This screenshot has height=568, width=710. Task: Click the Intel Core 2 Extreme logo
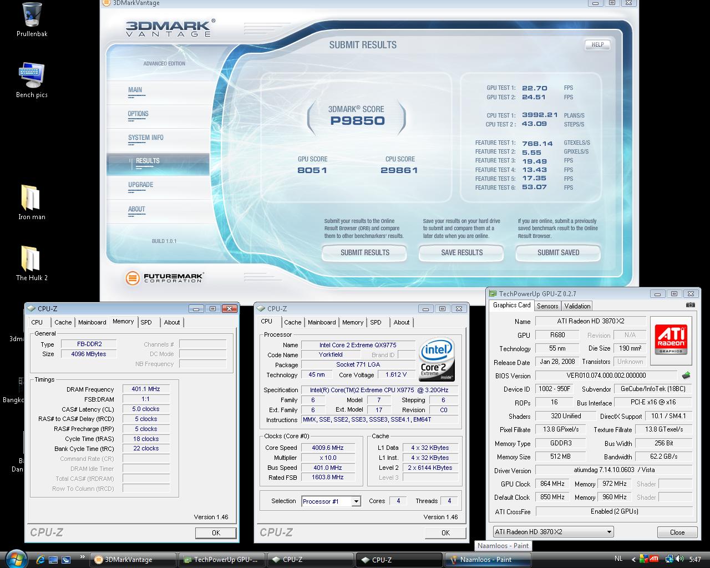coord(437,359)
